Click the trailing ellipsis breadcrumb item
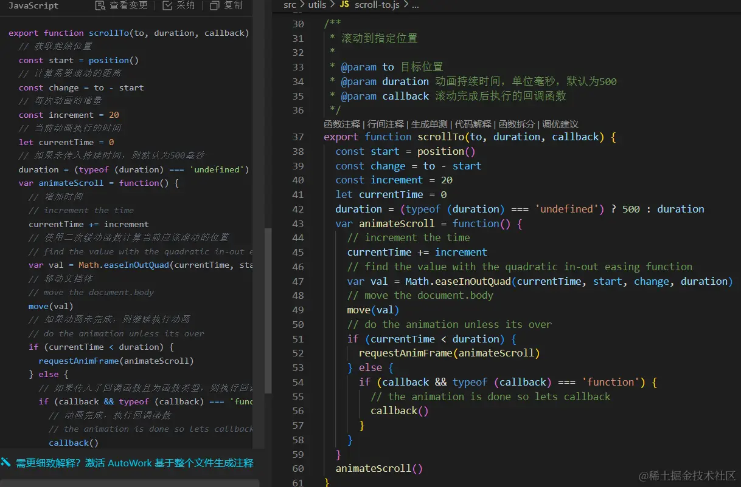Viewport: 741px width, 487px height. point(416,5)
